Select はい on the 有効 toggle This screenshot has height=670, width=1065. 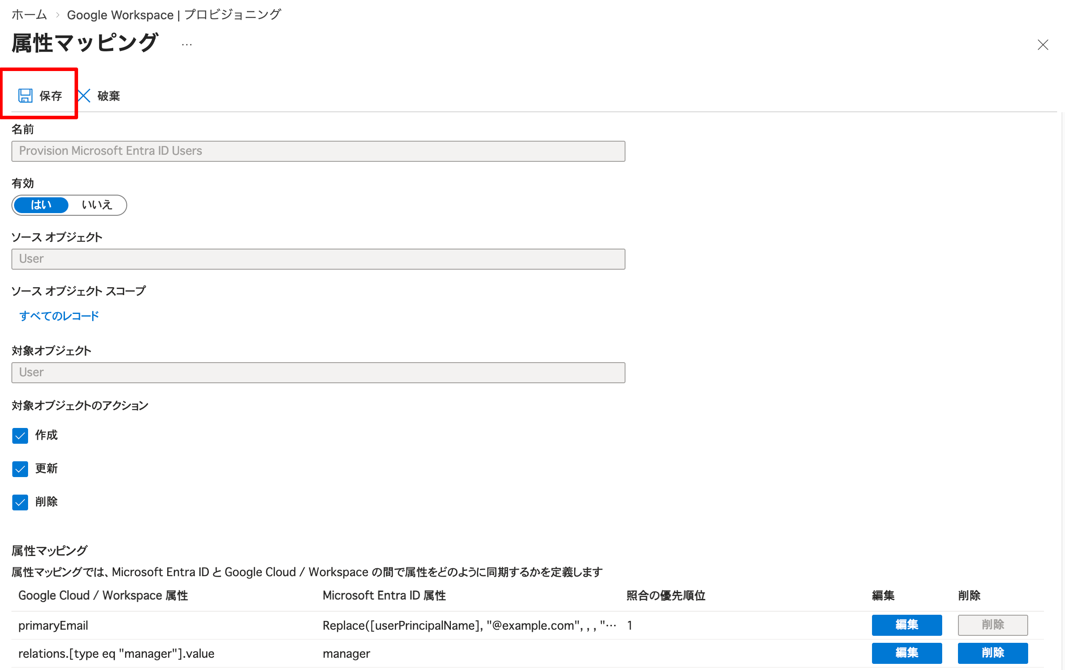[x=41, y=205]
